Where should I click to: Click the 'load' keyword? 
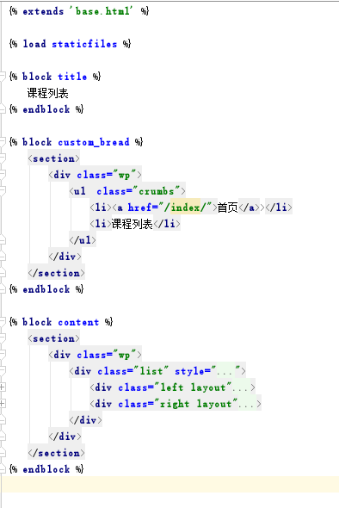coord(34,44)
